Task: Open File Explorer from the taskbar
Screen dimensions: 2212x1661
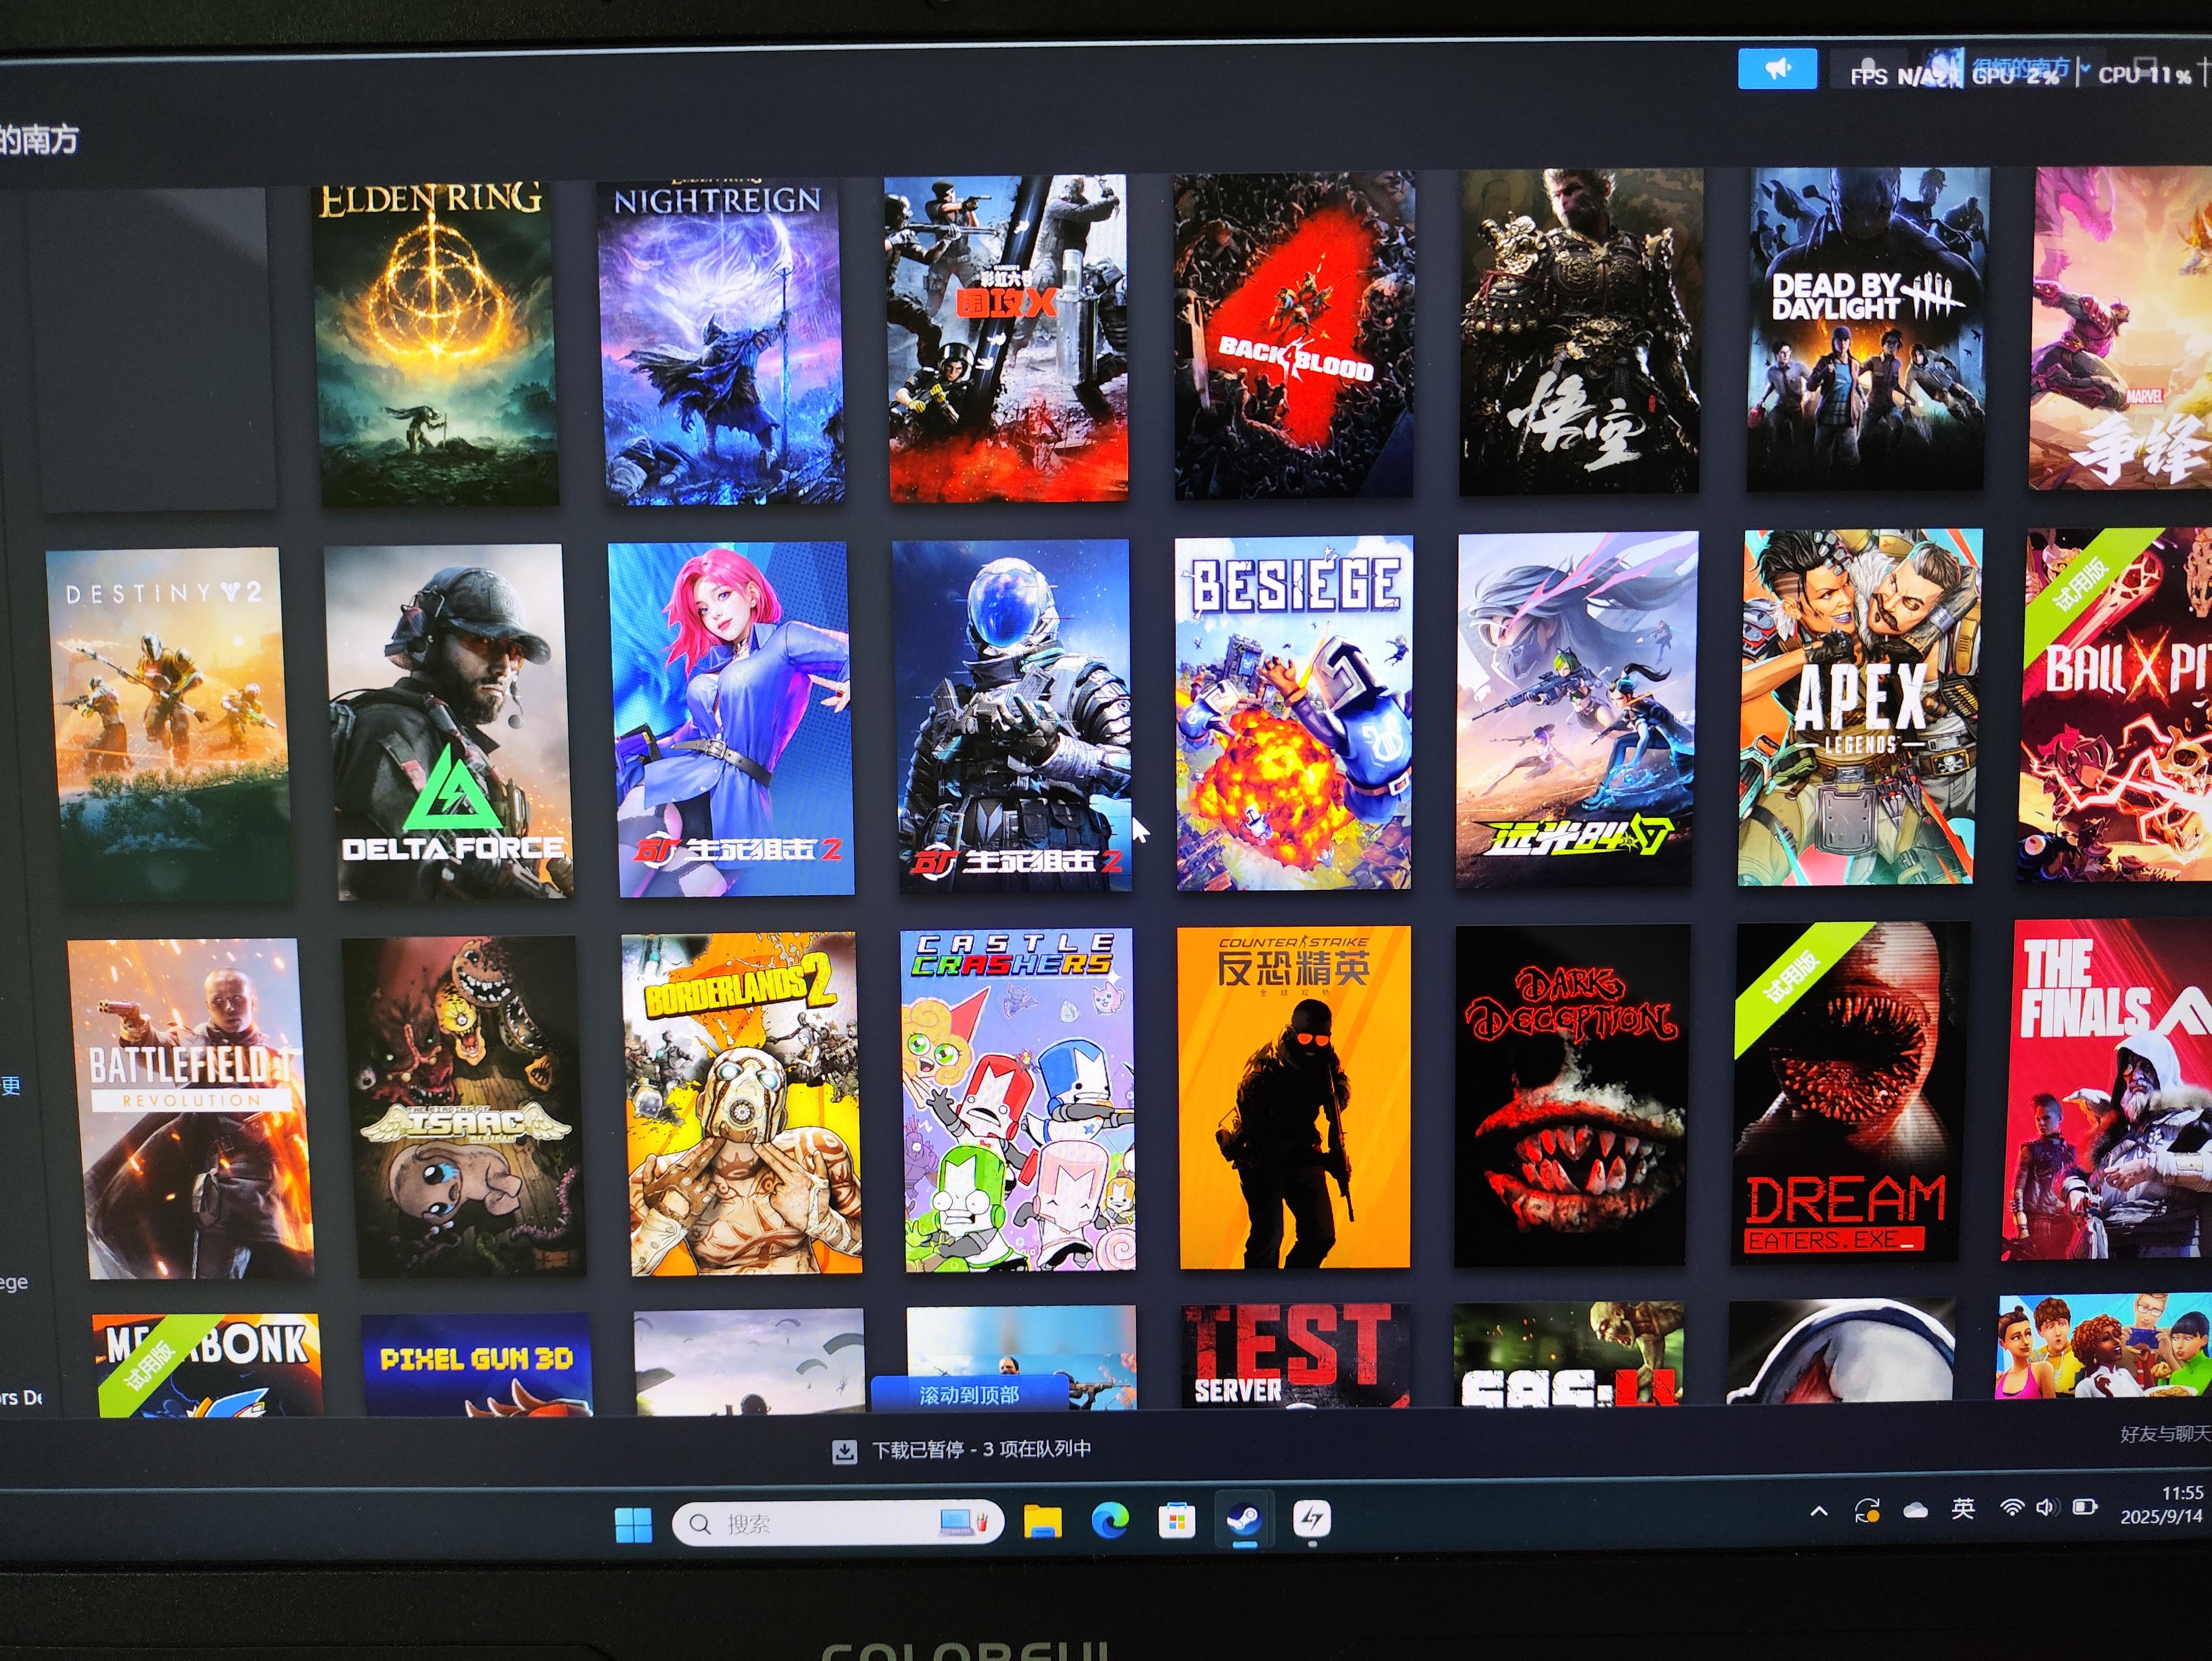Action: pos(1042,1522)
